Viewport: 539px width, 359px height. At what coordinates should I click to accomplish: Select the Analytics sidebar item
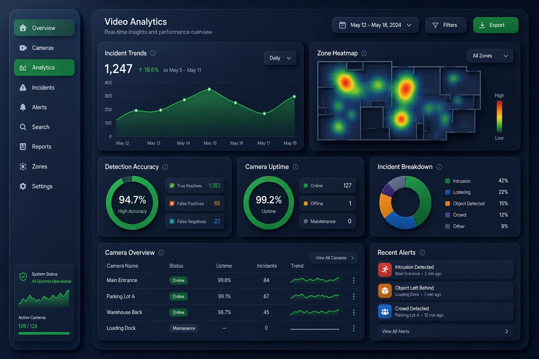[44, 68]
